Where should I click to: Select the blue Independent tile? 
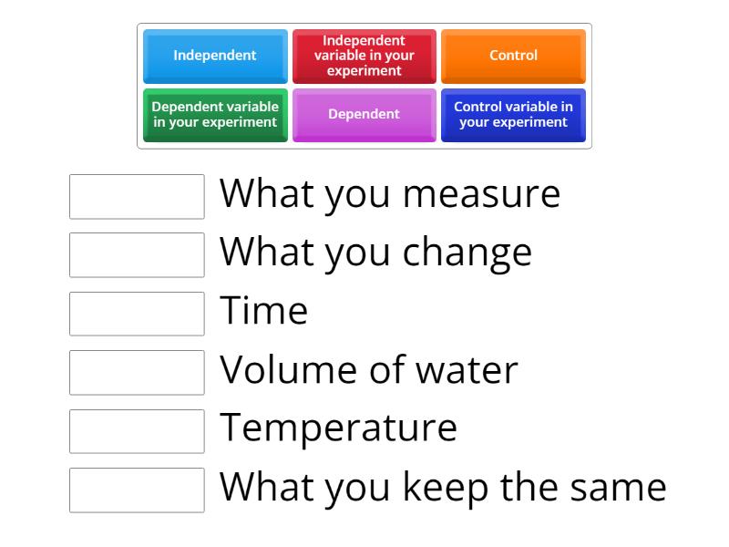point(215,56)
